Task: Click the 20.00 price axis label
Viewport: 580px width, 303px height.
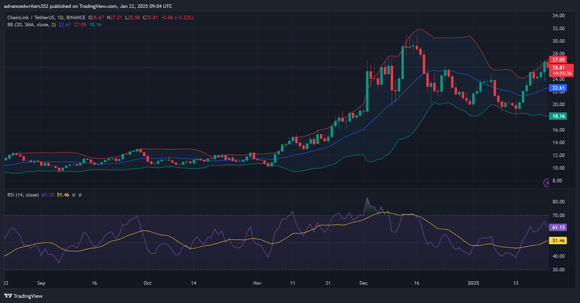Action: click(558, 104)
